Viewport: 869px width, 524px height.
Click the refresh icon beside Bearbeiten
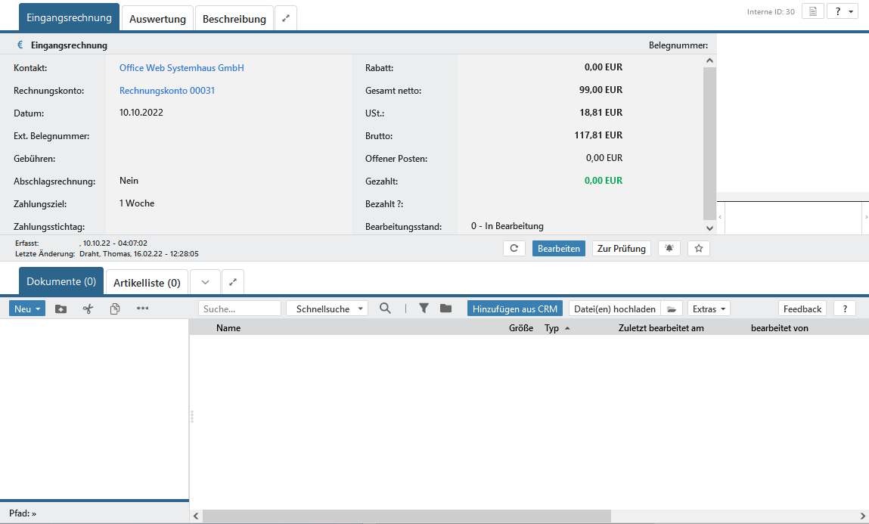coord(514,248)
